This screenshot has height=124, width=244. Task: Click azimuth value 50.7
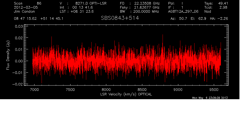(x=183, y=19)
